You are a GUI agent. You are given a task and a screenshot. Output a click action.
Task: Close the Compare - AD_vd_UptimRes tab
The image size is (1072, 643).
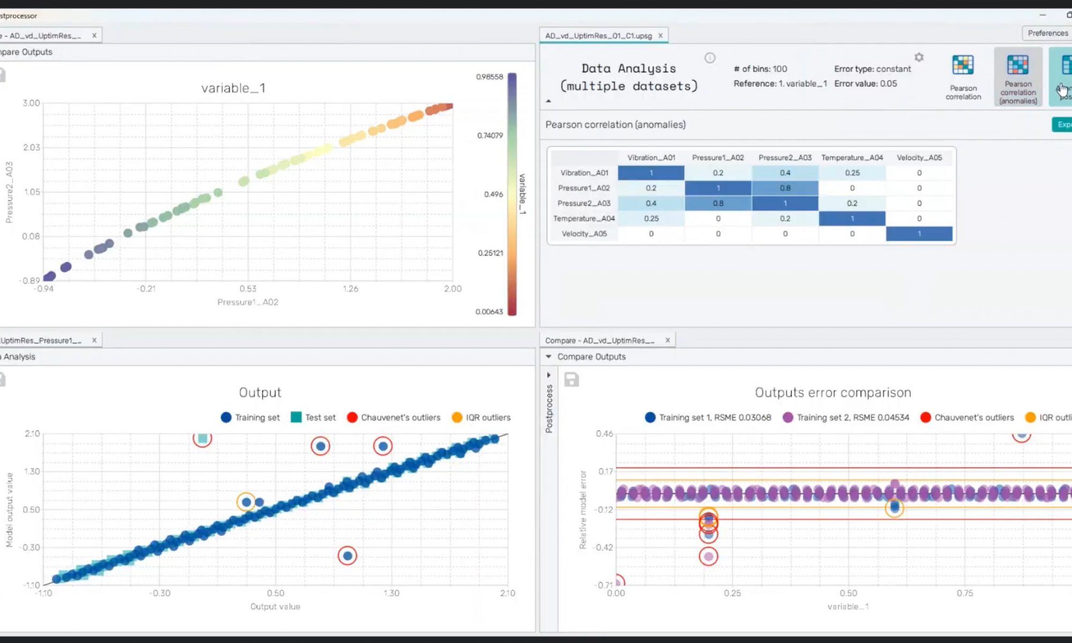pyautogui.click(x=667, y=340)
